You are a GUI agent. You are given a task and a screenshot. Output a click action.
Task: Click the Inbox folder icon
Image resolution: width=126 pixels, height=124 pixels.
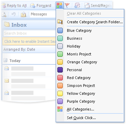(7, 24)
